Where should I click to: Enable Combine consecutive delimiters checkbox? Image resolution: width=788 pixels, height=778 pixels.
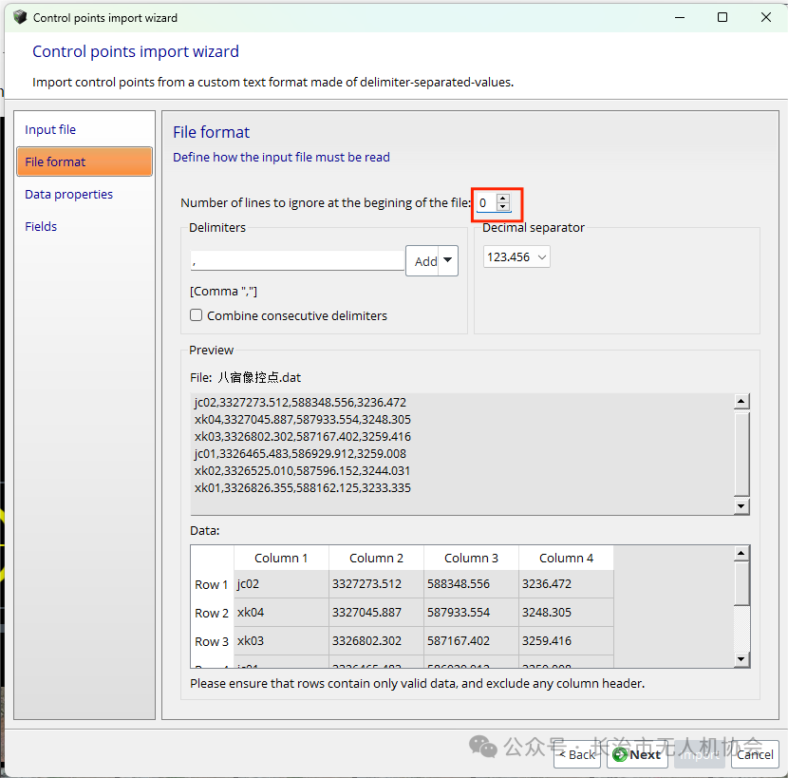[x=196, y=315]
